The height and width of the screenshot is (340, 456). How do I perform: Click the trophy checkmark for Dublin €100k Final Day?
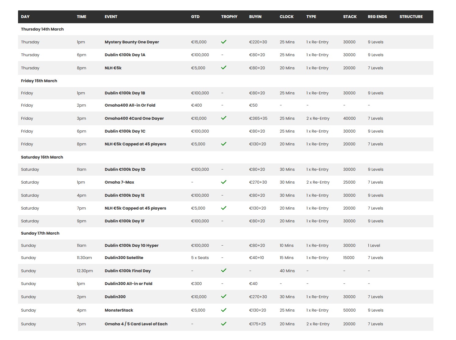point(224,270)
